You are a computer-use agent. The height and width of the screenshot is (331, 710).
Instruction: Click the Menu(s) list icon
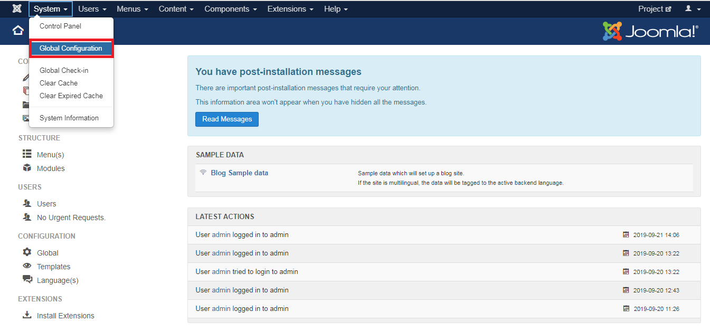(x=27, y=154)
